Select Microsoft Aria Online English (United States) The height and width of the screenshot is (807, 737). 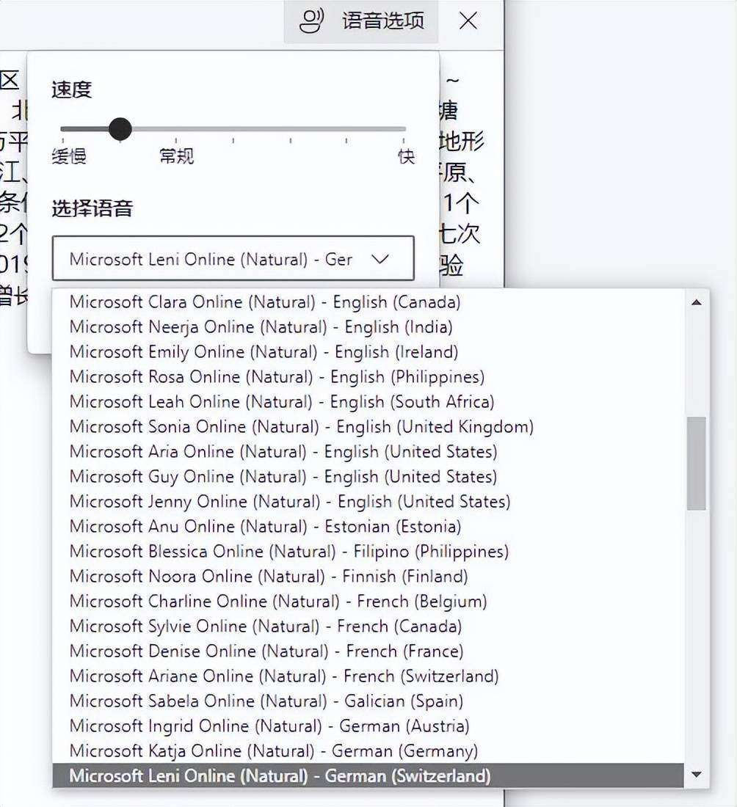(x=280, y=451)
